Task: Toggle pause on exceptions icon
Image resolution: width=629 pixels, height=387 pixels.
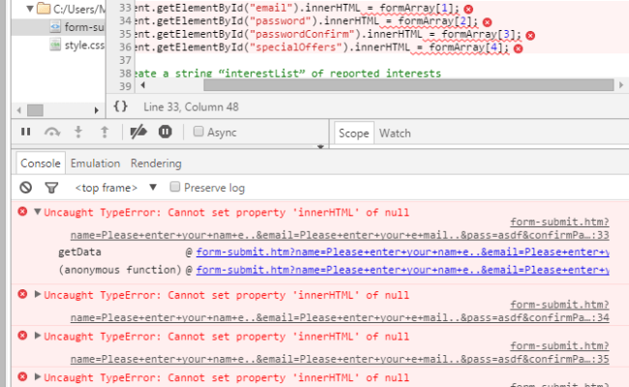Action: tap(165, 132)
